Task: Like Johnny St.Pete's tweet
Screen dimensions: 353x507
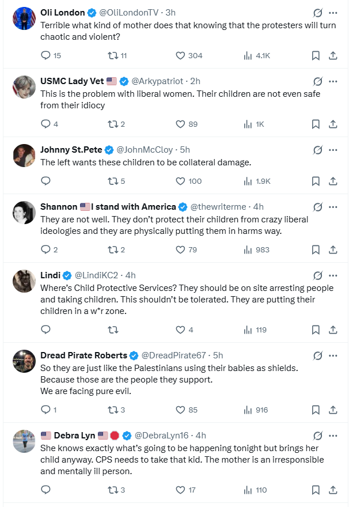Action: pos(180,181)
